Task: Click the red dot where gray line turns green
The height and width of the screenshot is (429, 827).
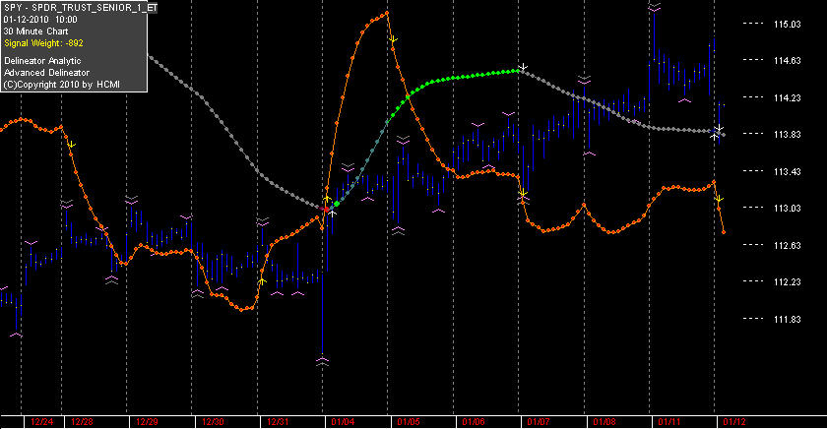Action: [326, 210]
